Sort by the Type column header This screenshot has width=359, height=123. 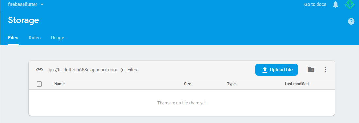(x=231, y=84)
